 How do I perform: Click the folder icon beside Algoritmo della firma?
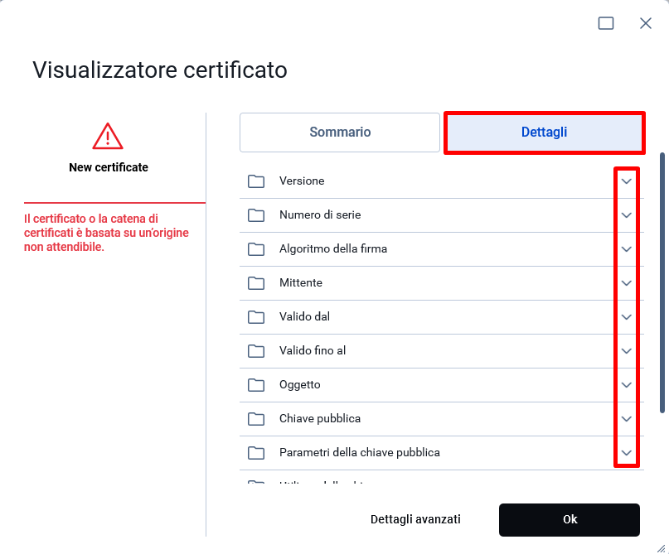256,249
